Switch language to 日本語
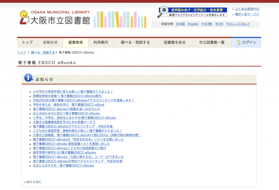This screenshot has width=279, height=190. point(180,24)
